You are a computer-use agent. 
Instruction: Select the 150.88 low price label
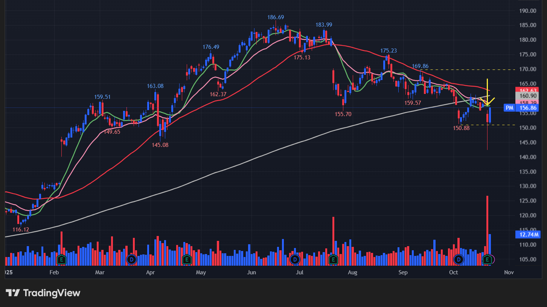click(461, 128)
